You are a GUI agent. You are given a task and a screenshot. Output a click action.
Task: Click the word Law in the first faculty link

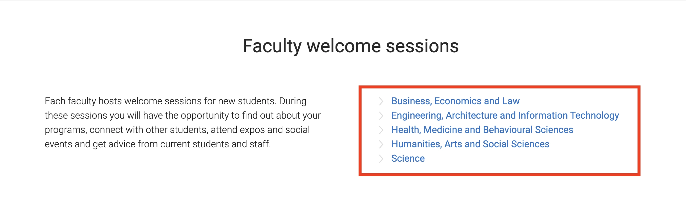point(511,101)
